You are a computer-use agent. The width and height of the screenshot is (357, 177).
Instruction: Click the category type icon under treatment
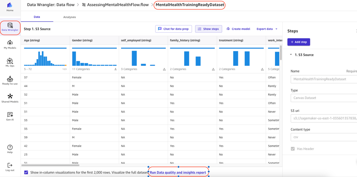(x=262, y=69)
